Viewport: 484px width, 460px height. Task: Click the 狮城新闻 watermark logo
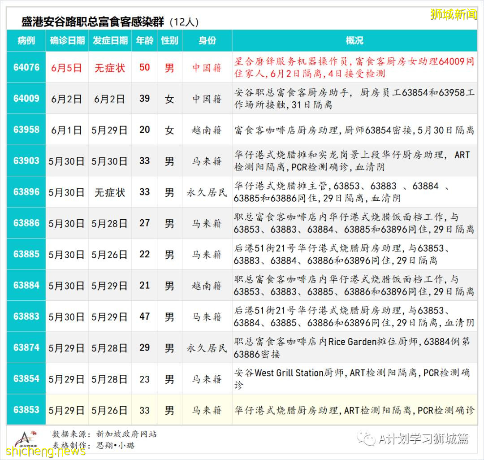tap(454, 14)
